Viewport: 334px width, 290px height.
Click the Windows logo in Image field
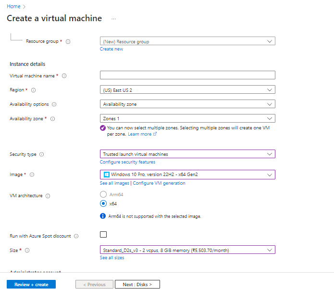point(107,175)
